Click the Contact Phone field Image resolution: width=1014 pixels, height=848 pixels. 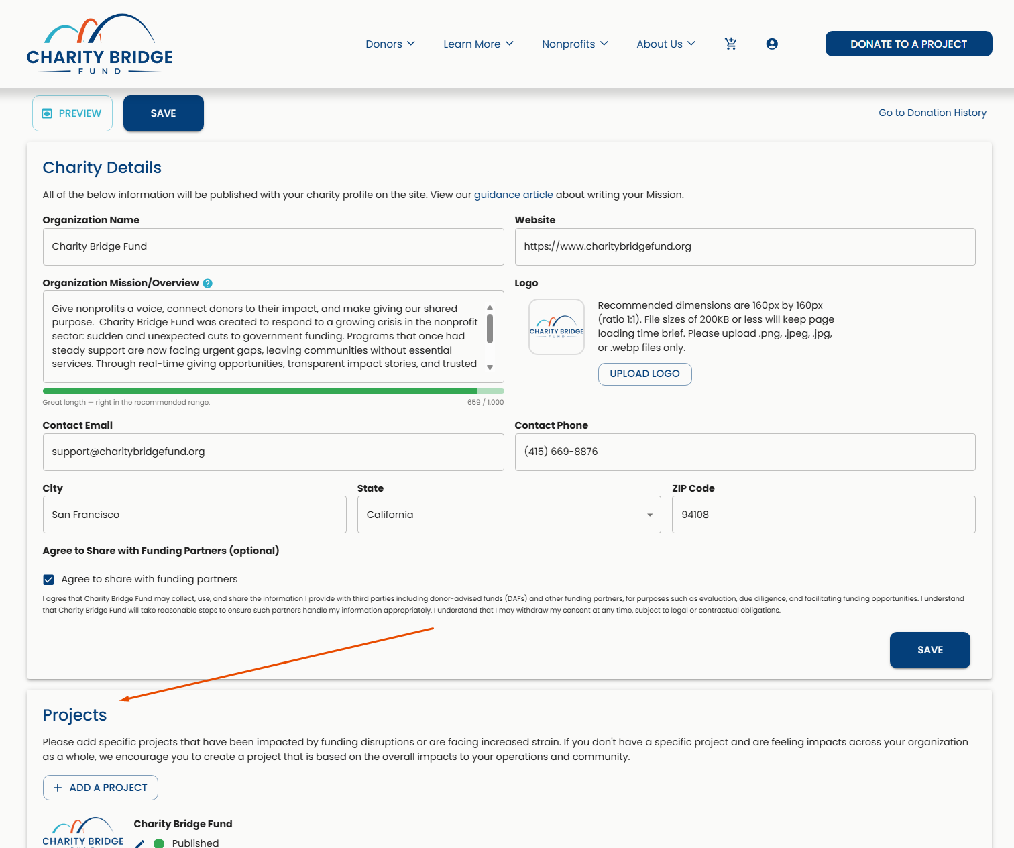tap(745, 452)
